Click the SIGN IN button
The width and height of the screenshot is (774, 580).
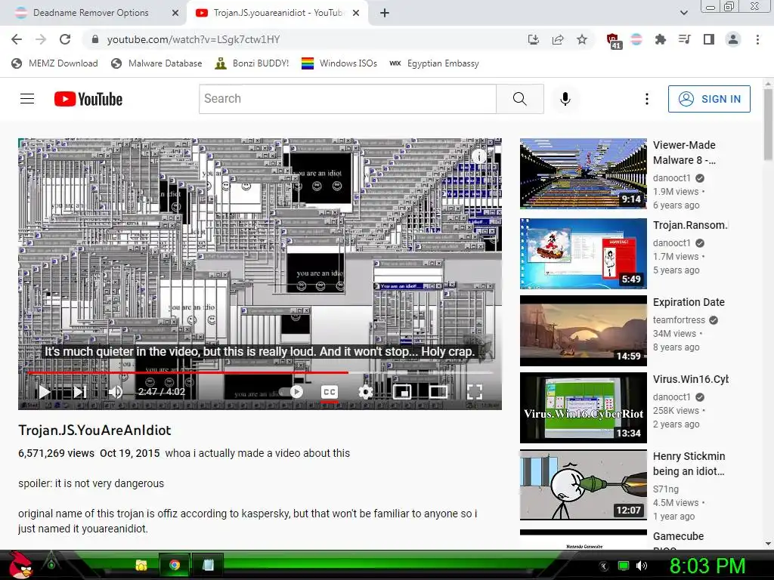(x=709, y=99)
